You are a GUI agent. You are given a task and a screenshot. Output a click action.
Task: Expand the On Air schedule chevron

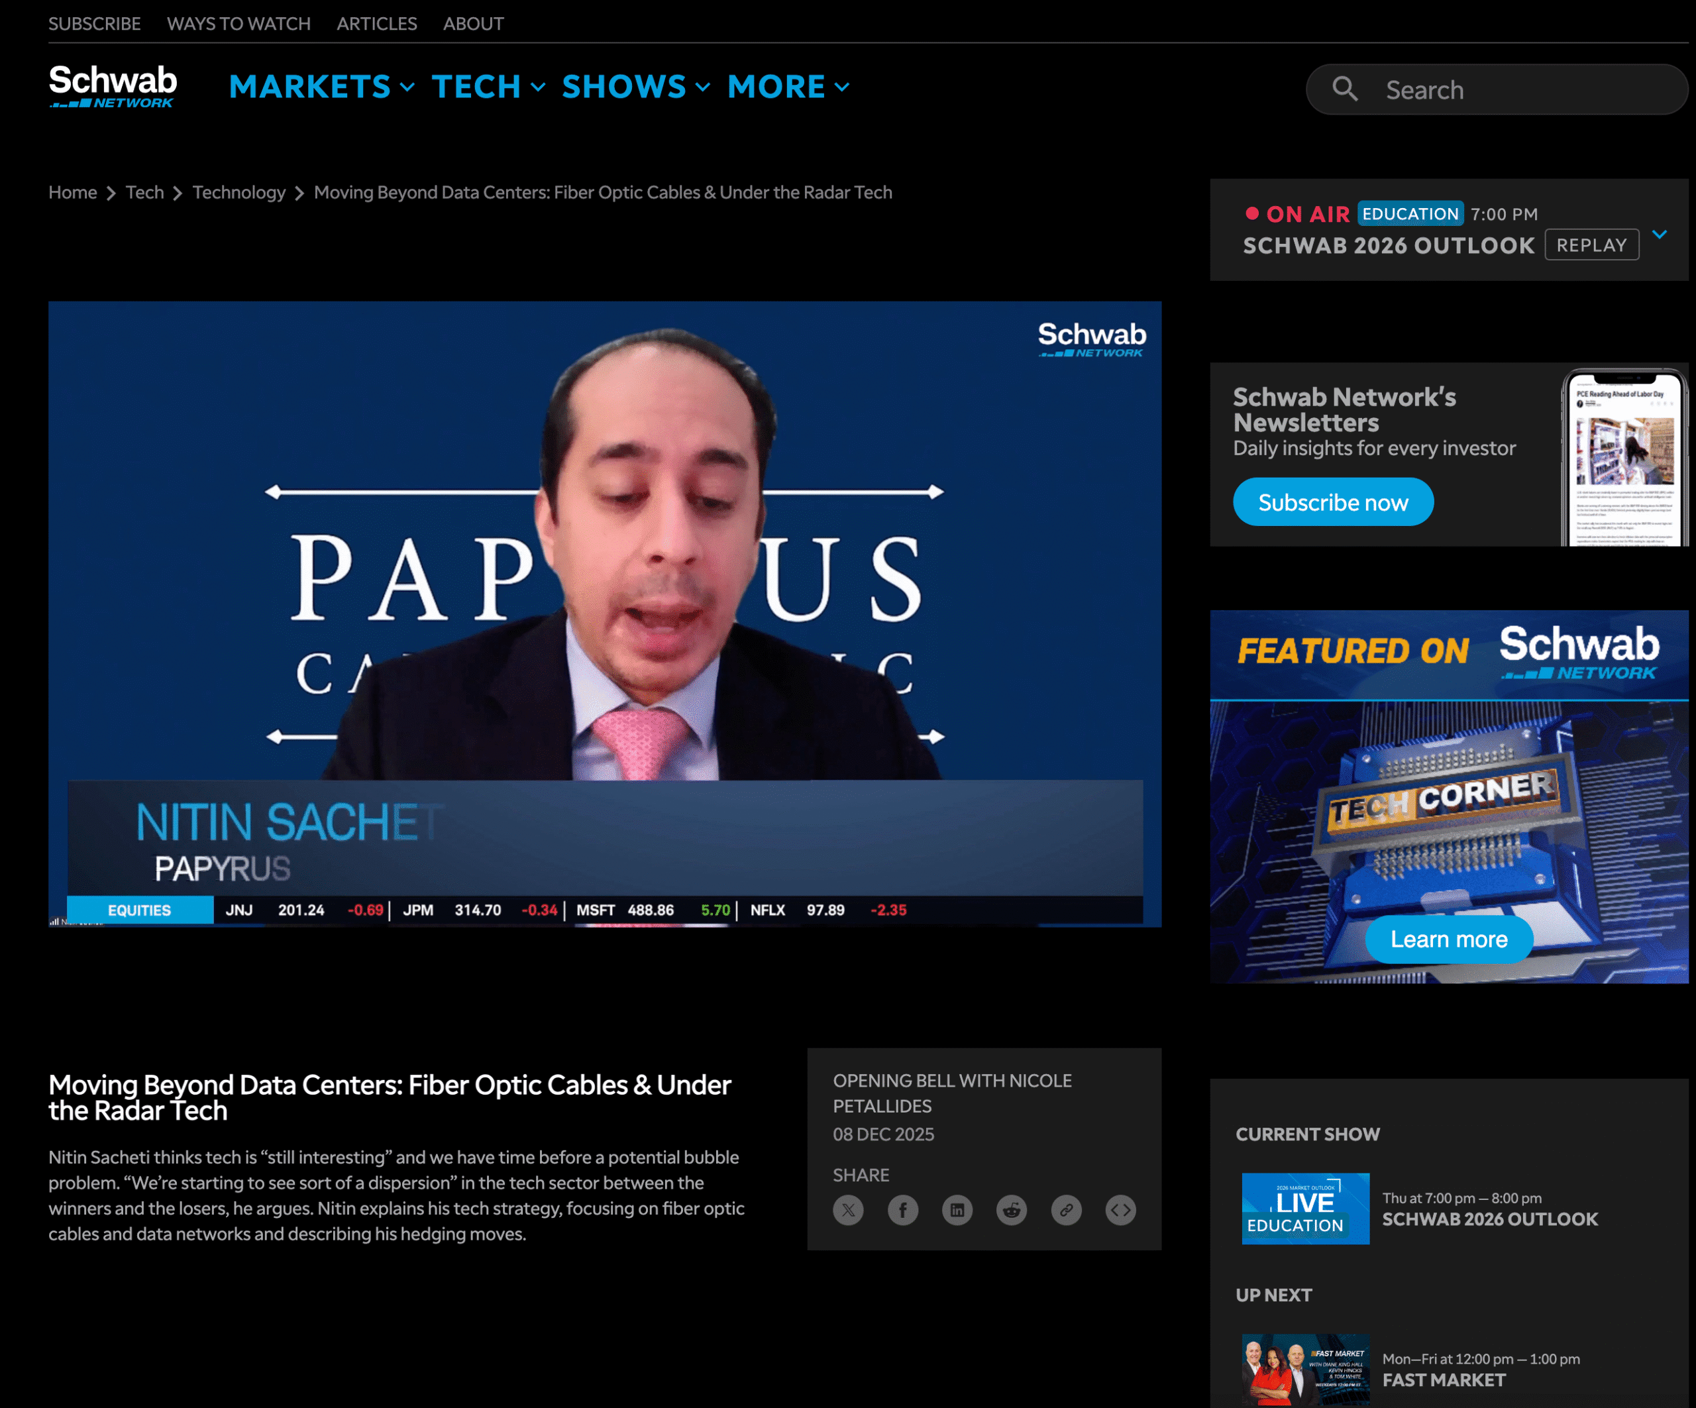coord(1660,235)
